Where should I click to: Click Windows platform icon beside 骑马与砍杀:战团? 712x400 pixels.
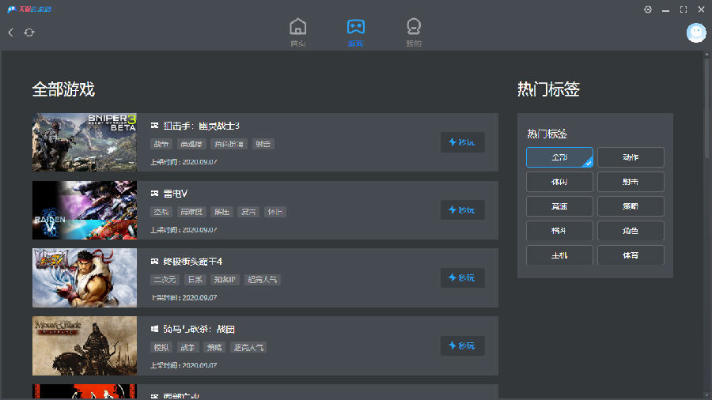click(154, 329)
